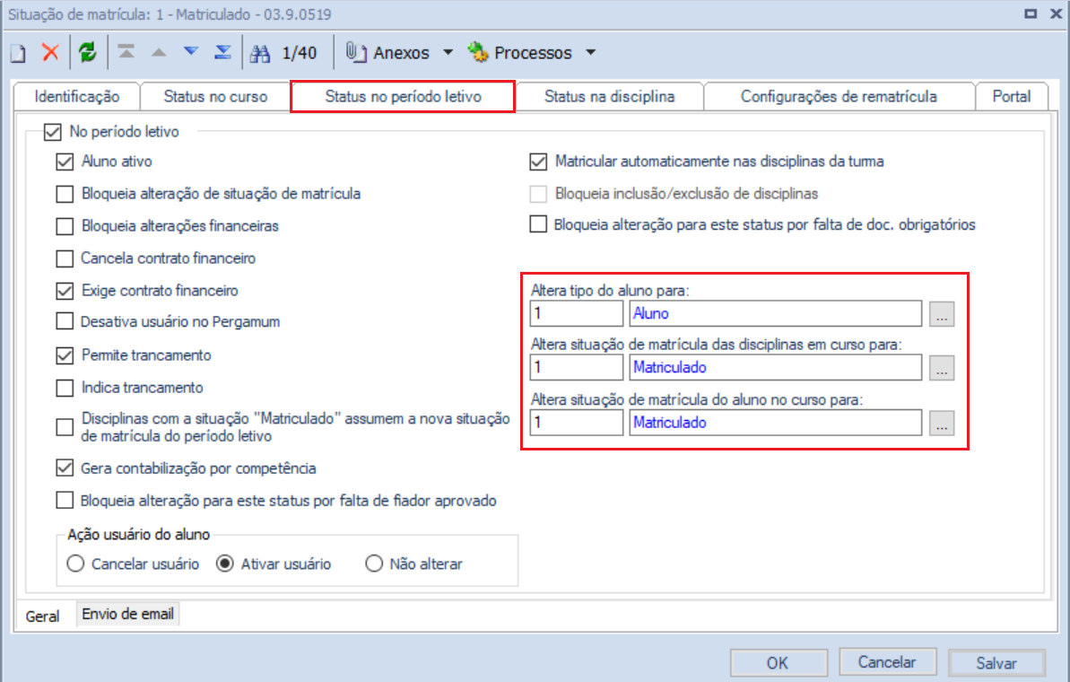Open Configurações de rematrícula tab
This screenshot has height=682, width=1070.
839,96
